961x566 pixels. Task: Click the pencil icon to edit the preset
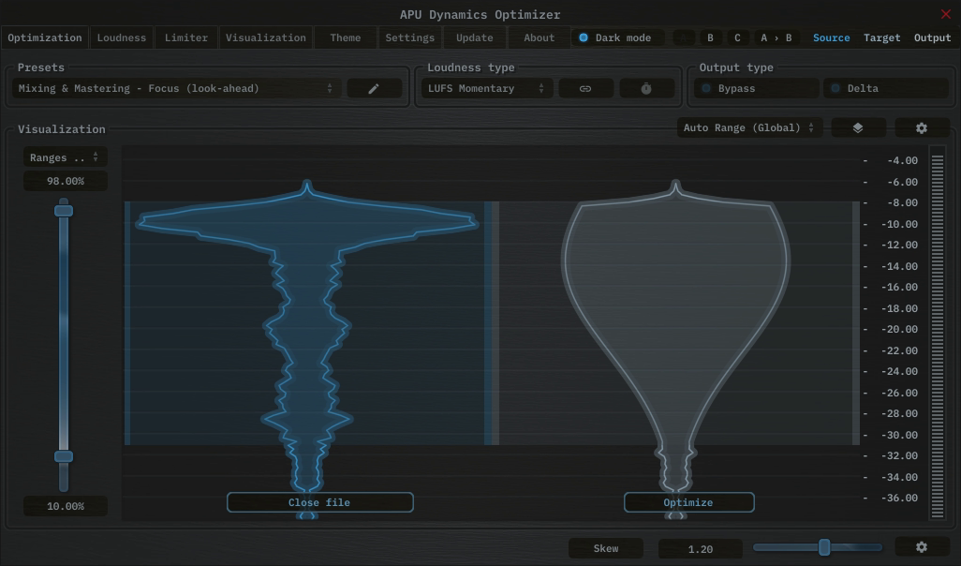374,87
